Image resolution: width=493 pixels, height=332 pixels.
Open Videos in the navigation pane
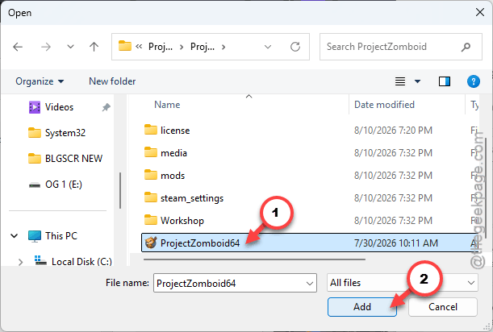59,107
